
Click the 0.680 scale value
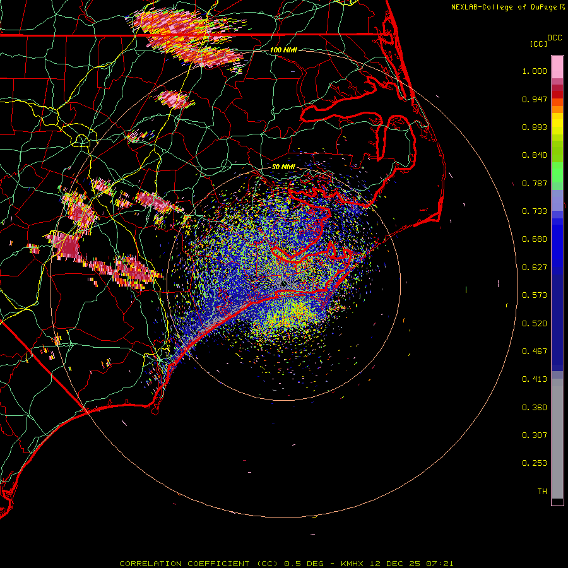tap(535, 239)
